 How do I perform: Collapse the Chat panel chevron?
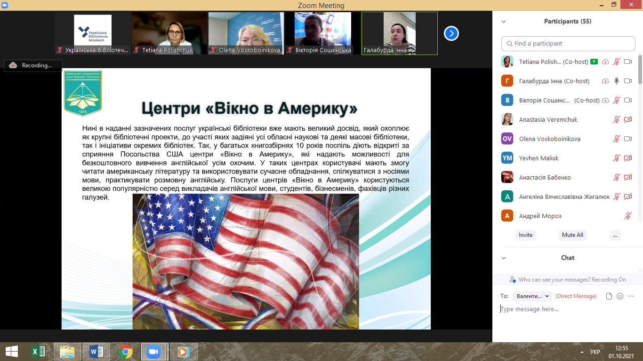click(x=504, y=258)
